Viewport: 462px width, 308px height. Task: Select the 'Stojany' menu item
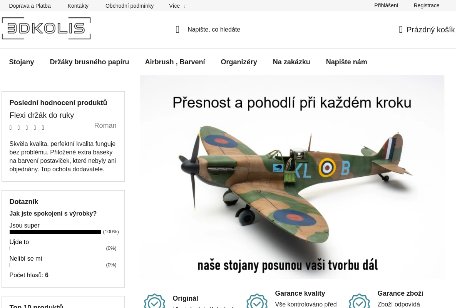[22, 62]
